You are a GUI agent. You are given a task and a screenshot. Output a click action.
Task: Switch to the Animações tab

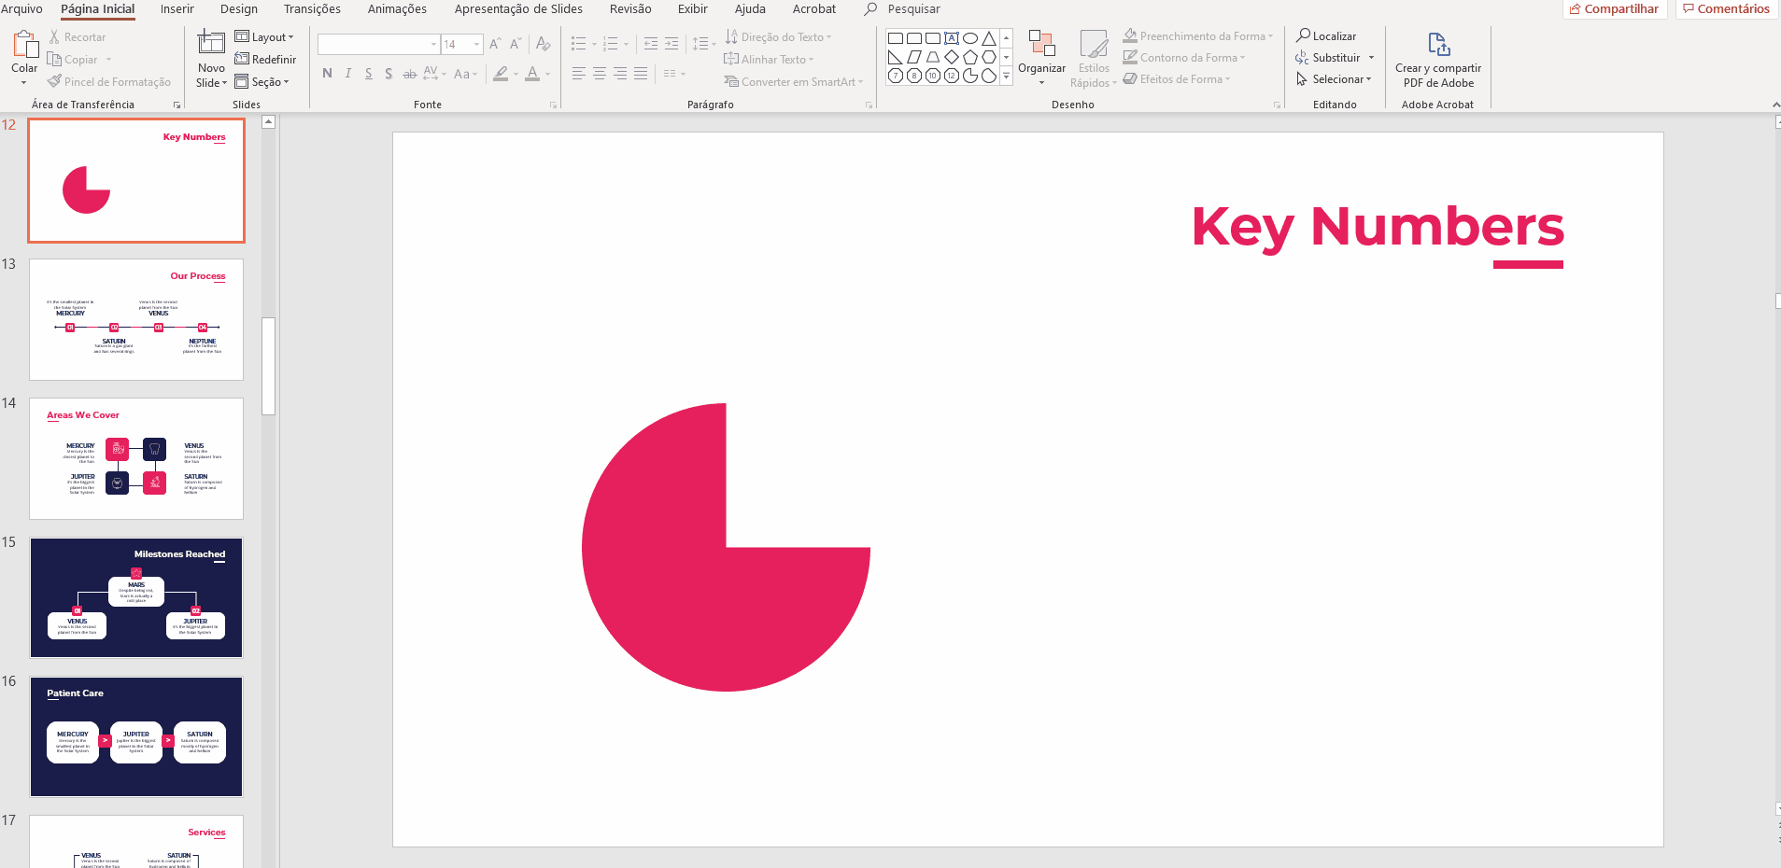tap(397, 9)
